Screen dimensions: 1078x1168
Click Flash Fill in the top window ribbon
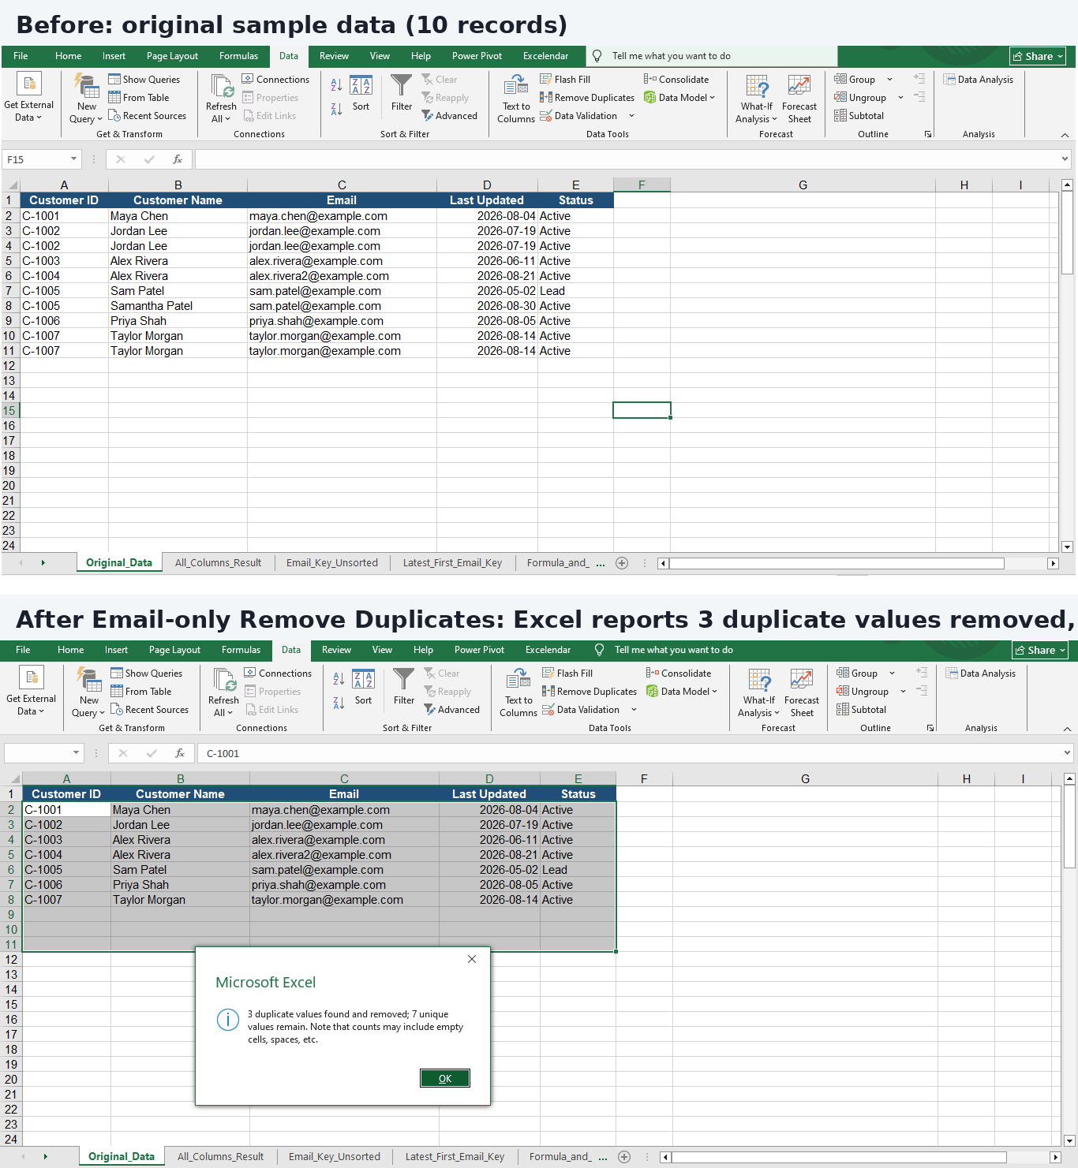coord(565,80)
